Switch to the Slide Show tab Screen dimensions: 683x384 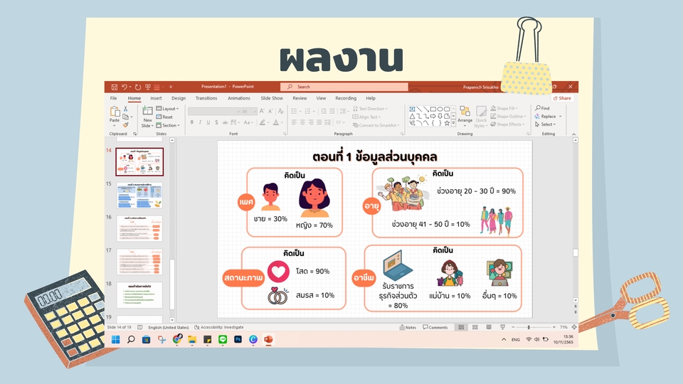coord(272,98)
